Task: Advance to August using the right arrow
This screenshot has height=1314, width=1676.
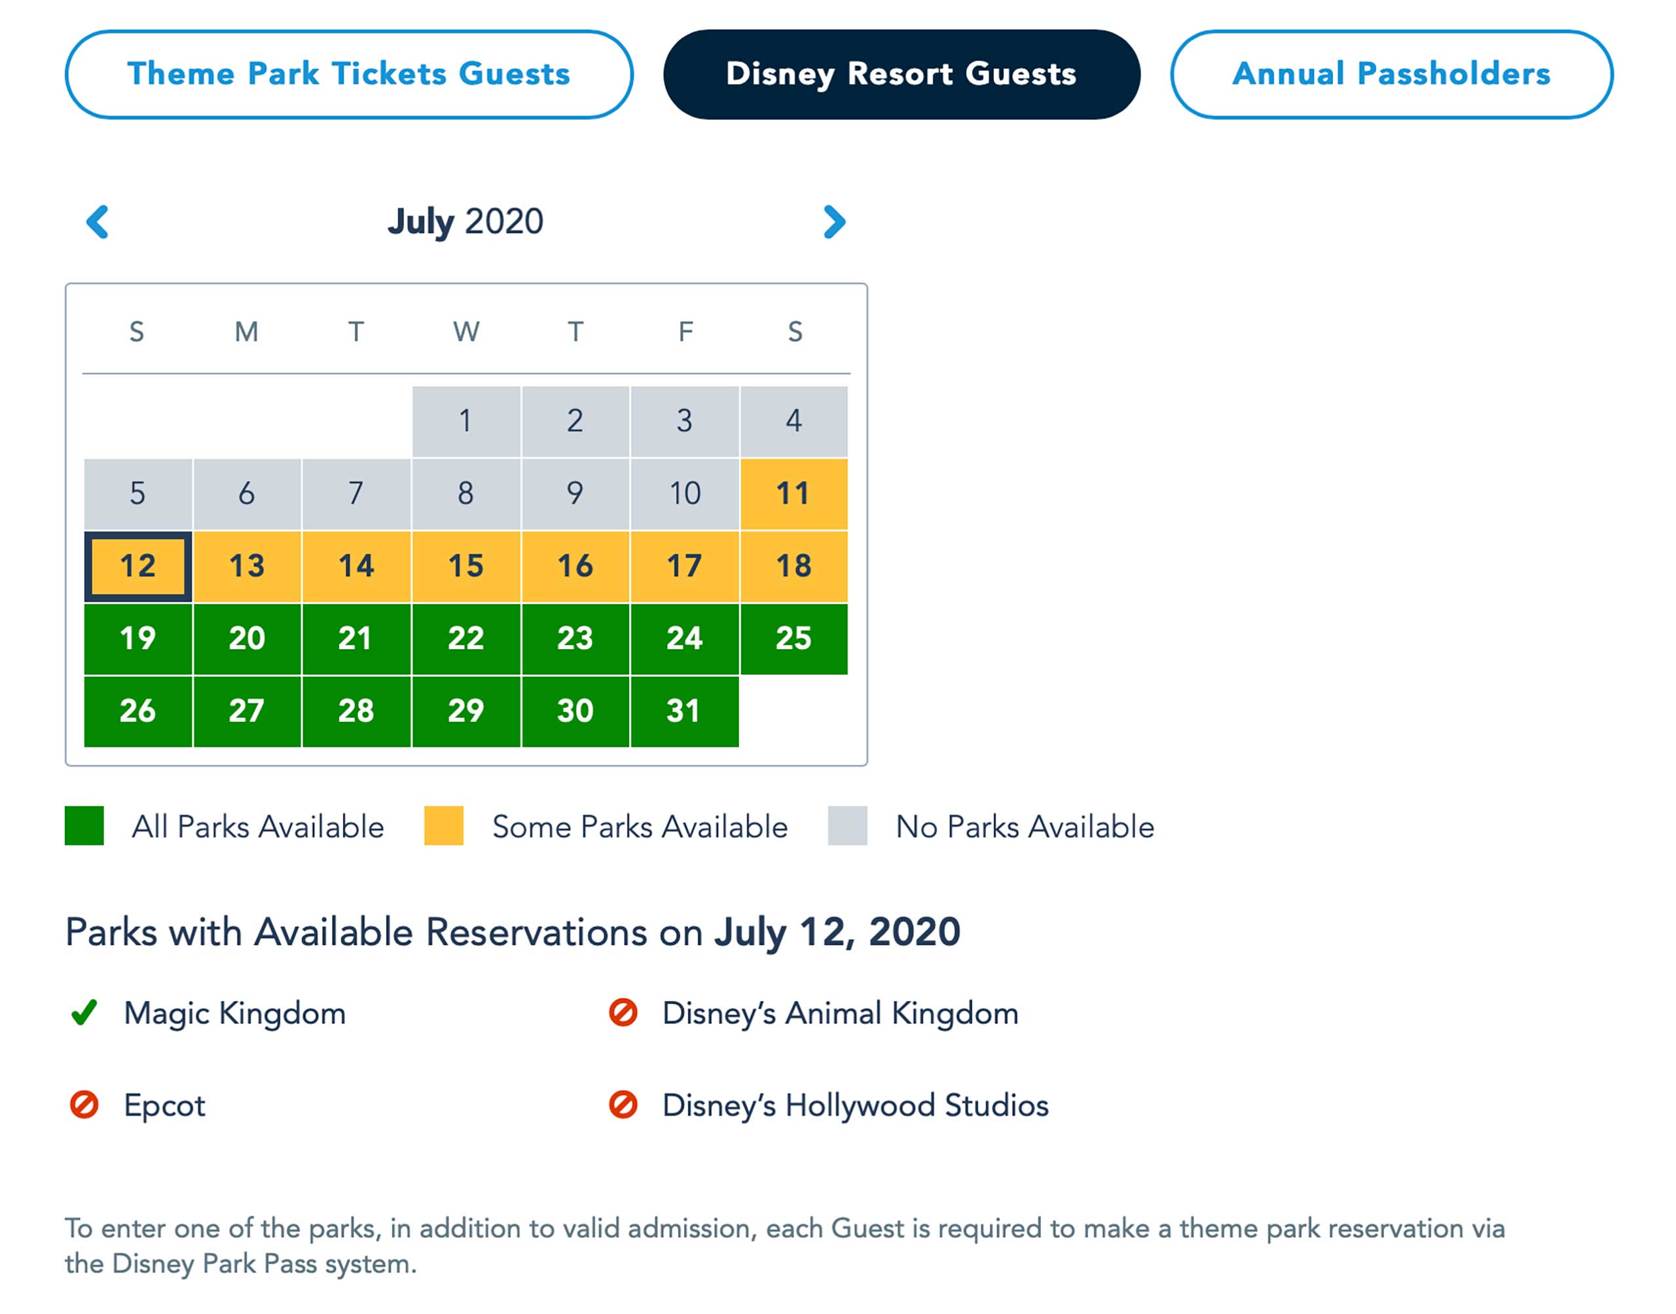Action: tap(835, 222)
